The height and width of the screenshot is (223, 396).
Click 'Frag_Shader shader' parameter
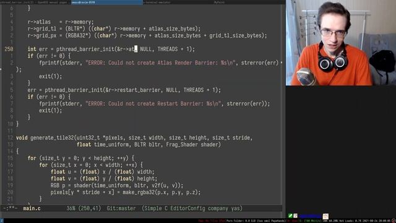pyautogui.click(x=192, y=144)
